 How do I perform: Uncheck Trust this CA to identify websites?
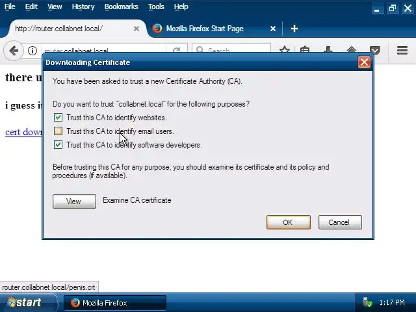pos(58,117)
